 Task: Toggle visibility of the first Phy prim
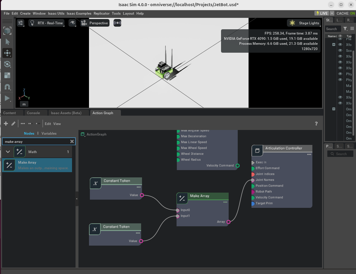coord(340,74)
